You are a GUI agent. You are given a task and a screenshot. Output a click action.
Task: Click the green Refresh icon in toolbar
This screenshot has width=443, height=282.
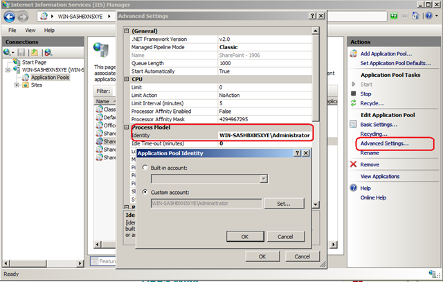tap(394, 16)
